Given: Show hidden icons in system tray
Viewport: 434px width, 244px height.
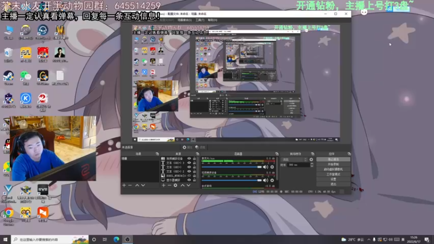Looking at the screenshot, I should click(x=369, y=240).
